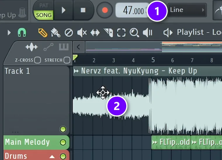This screenshot has width=222, height=160.
Task: Select the Draw pencil tool
Action: (x=43, y=33)
